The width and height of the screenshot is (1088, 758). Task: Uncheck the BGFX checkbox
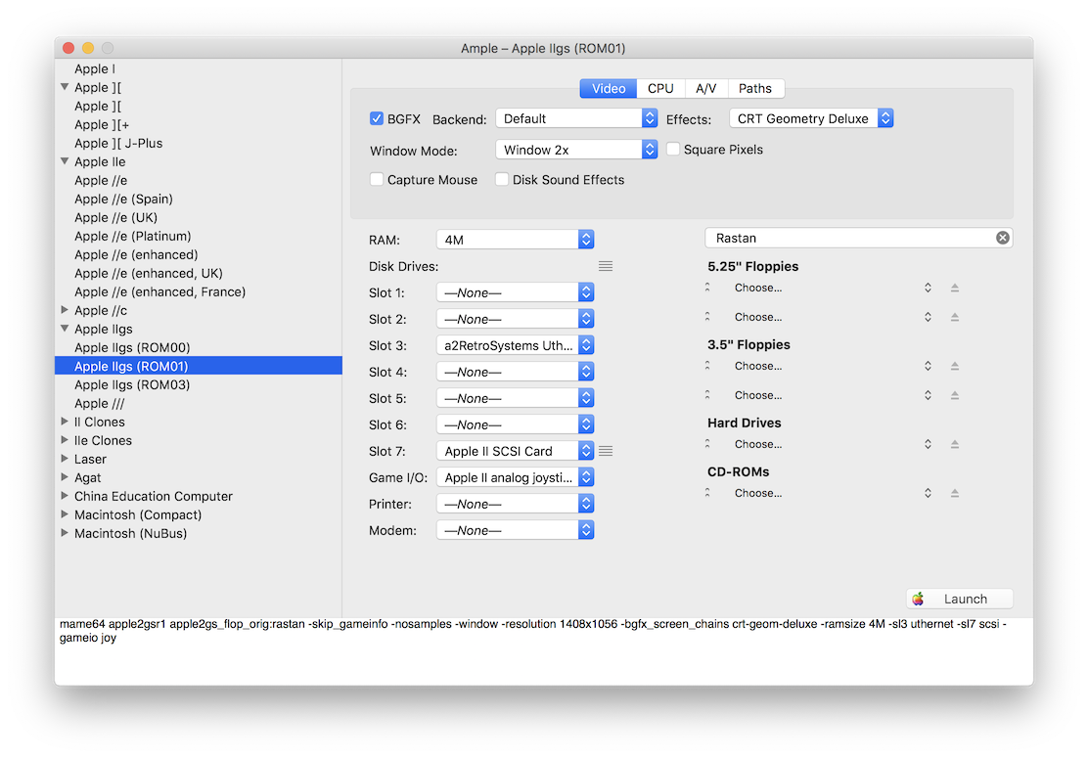coord(376,117)
